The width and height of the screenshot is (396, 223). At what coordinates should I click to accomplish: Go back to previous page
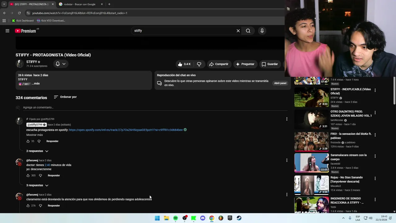[x=4, y=13]
